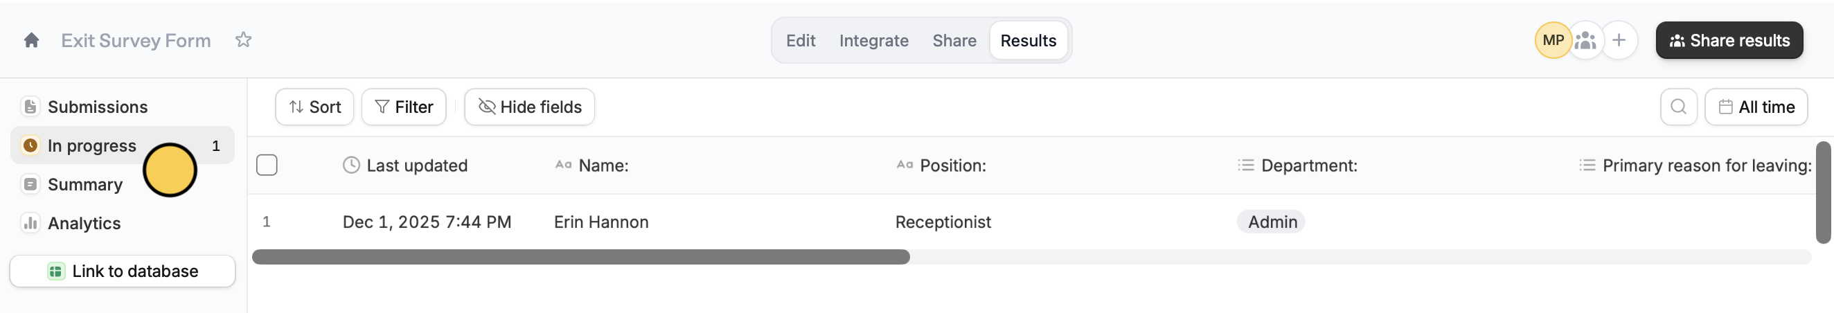Switch to the Integrate tab
The height and width of the screenshot is (313, 1834).
873,41
